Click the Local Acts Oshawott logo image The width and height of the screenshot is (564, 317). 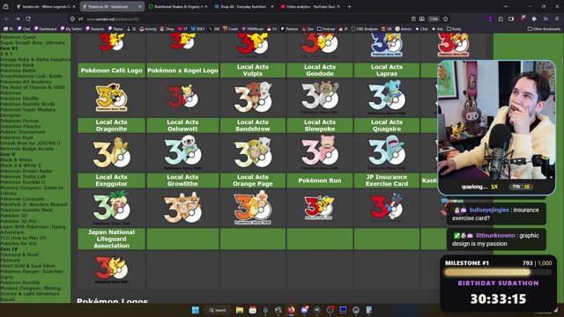coord(182,152)
